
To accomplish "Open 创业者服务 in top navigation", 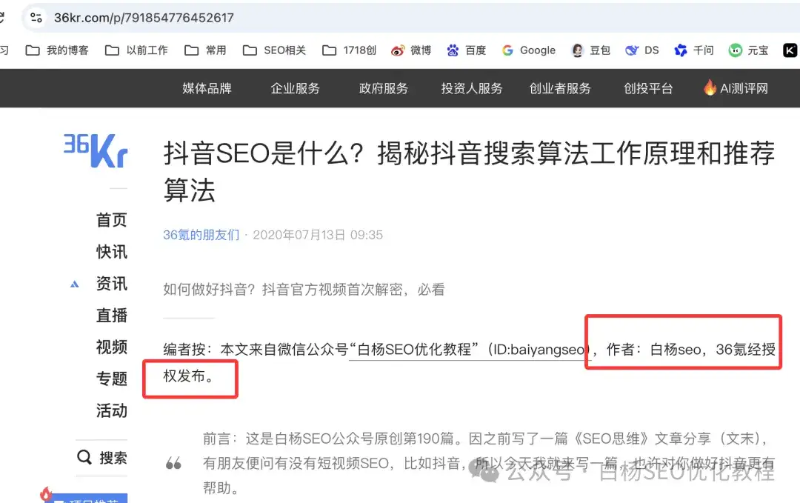I will [560, 88].
